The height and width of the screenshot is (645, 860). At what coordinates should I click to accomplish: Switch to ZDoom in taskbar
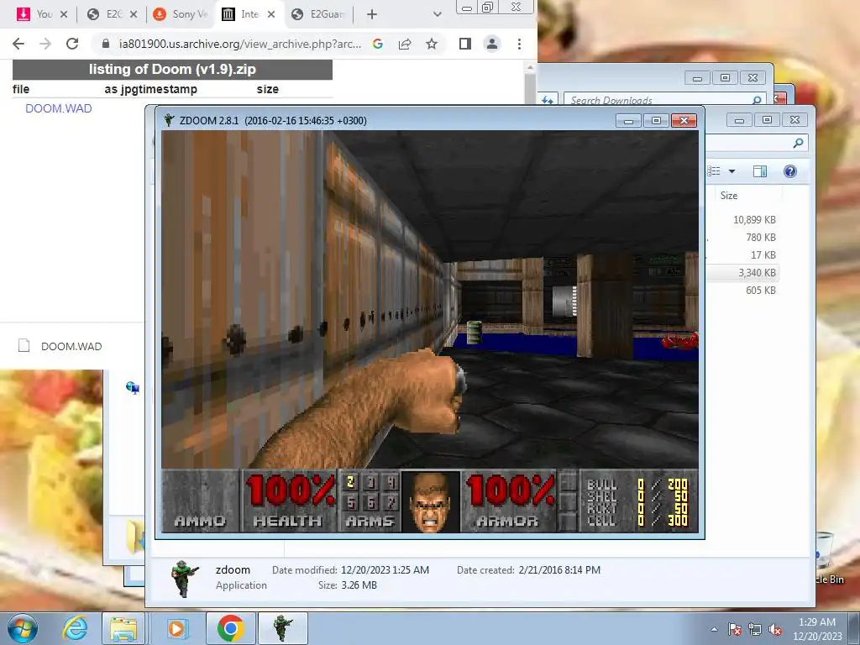(x=283, y=628)
